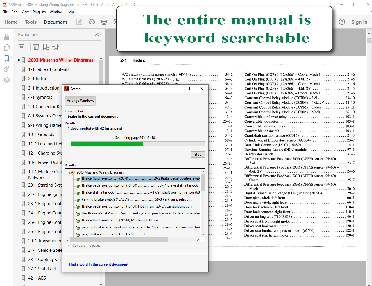Image resolution: width=372 pixels, height=286 pixels.
Task: Open the Layers sidebar icon
Action: click(7, 80)
